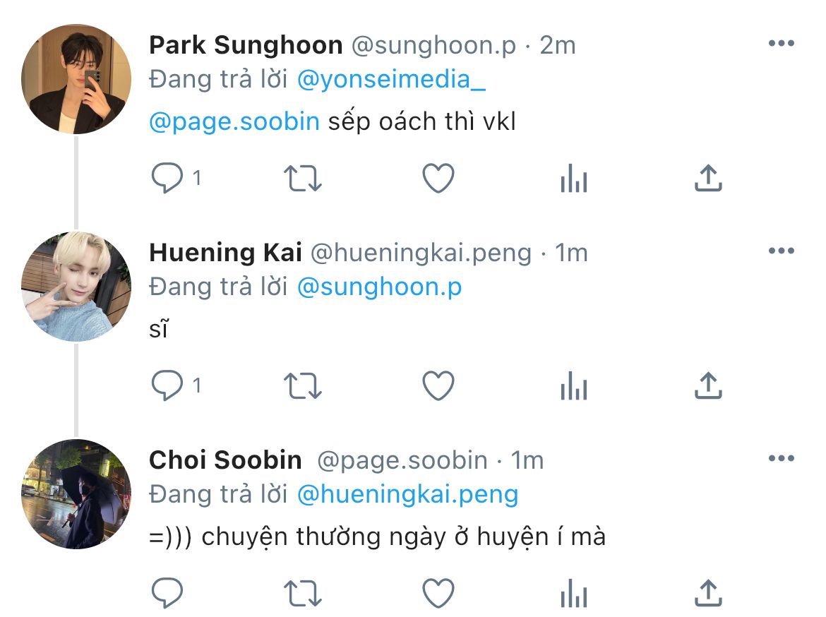Like Park Sunghoon's tweet
The image size is (826, 617).
(x=438, y=179)
